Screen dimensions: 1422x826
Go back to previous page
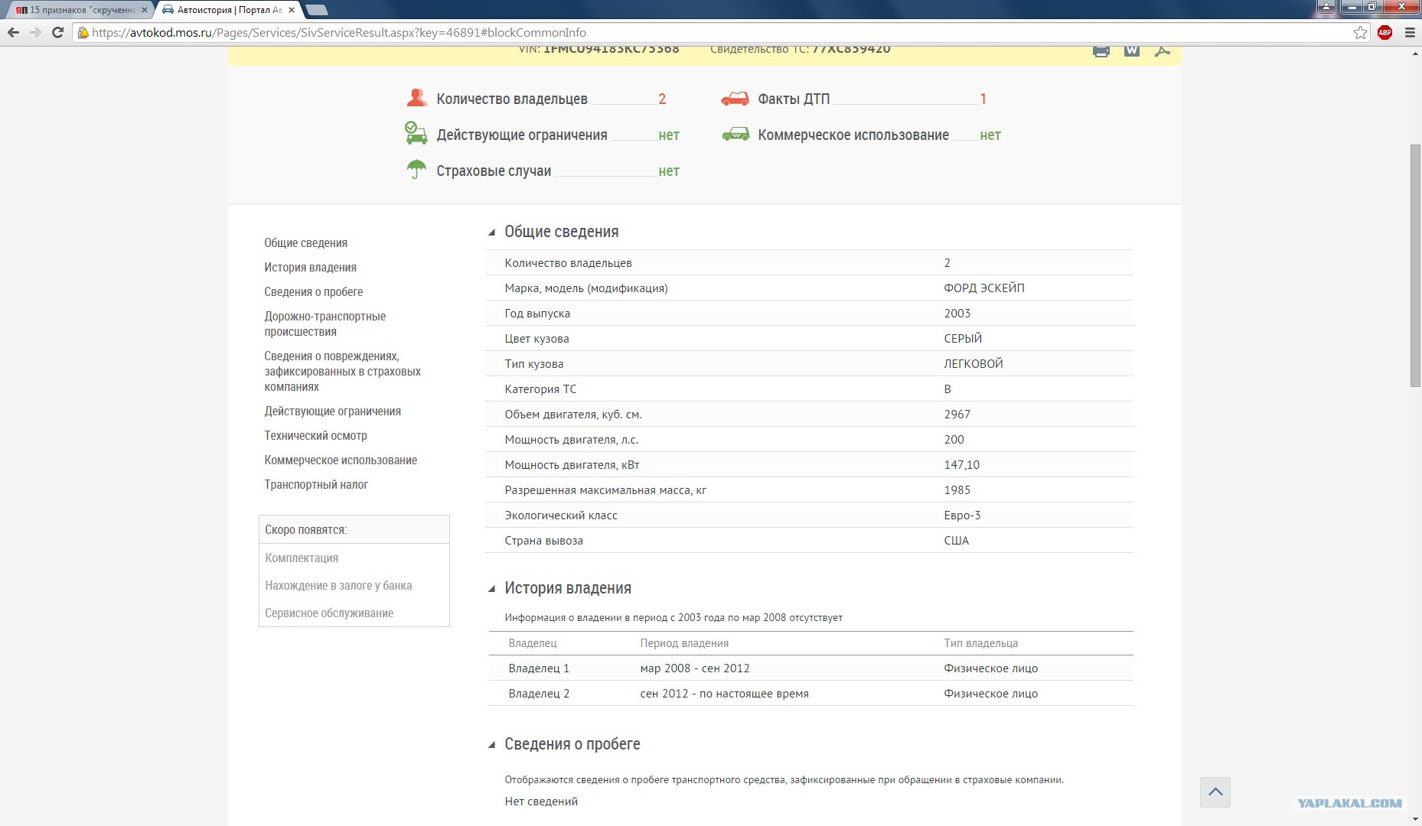(13, 32)
